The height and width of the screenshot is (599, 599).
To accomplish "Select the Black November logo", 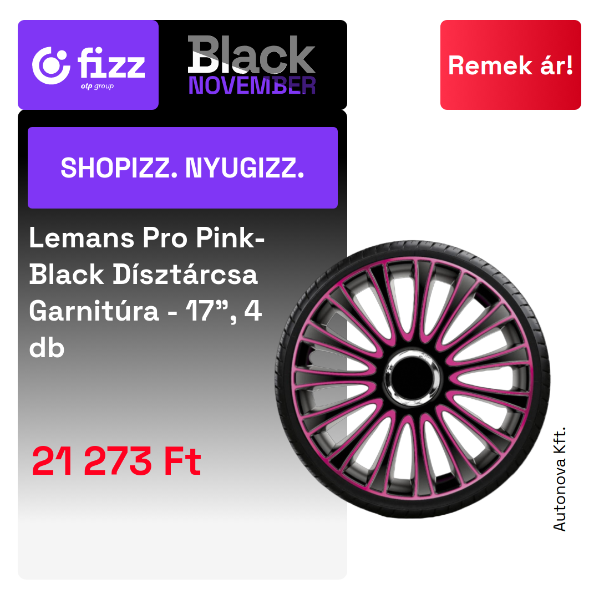I will (x=252, y=65).
